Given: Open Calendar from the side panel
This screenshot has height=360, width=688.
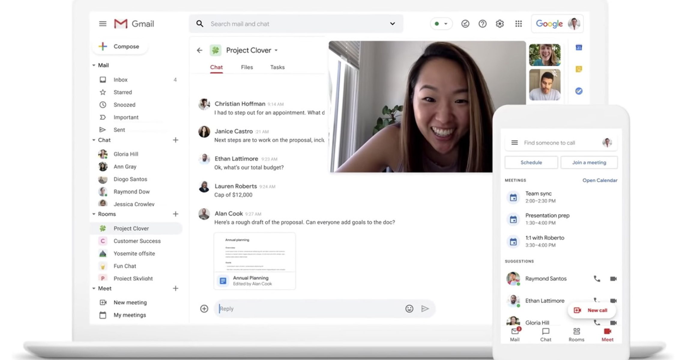Looking at the screenshot, I should click(x=579, y=48).
